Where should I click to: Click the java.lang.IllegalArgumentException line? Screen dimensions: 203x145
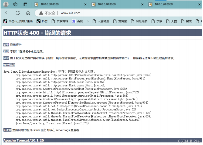(50, 72)
